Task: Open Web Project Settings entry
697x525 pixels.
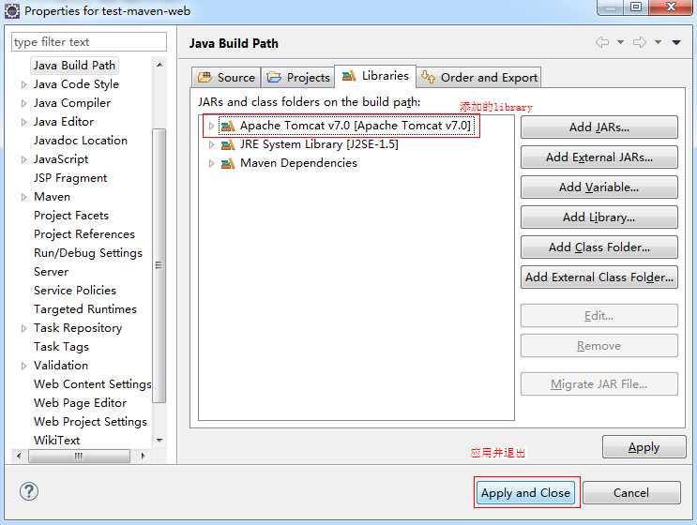Action: [90, 422]
